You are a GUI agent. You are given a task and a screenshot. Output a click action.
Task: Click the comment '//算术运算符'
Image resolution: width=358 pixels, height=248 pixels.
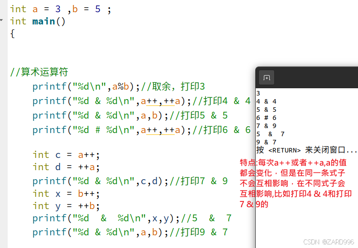point(39,72)
